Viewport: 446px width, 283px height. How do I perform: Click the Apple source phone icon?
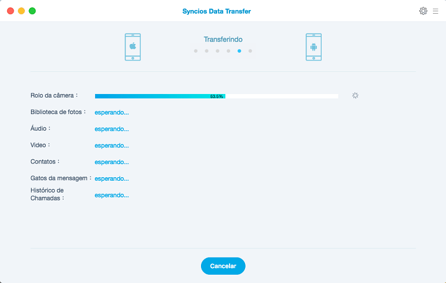pos(133,47)
